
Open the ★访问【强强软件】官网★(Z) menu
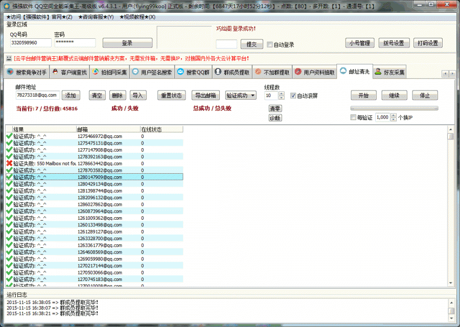pyautogui.click(x=39, y=17)
